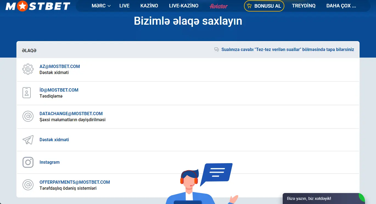Viewport: 376px width, 204px height.
Task: Click the Telegram paper plane icon
Action: [x=28, y=140]
